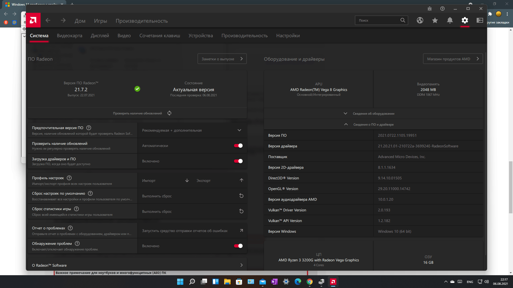513x288 pixels.
Task: Open the web browser globe icon
Action: pos(420,20)
